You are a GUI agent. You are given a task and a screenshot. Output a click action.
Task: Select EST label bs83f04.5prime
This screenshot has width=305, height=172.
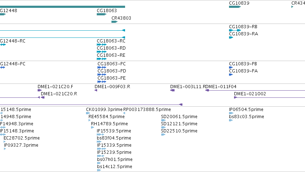114,138
